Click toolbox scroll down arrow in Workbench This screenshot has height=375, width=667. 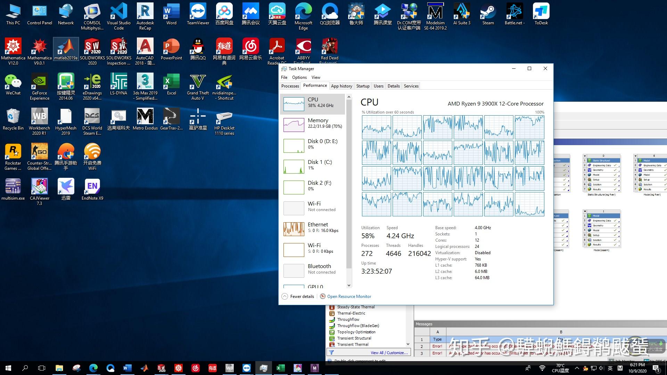(x=408, y=344)
